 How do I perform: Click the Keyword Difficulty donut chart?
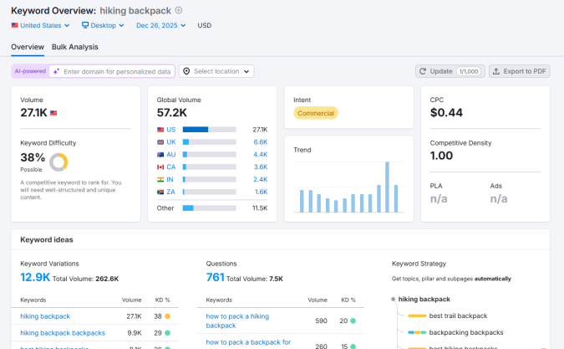click(58, 161)
